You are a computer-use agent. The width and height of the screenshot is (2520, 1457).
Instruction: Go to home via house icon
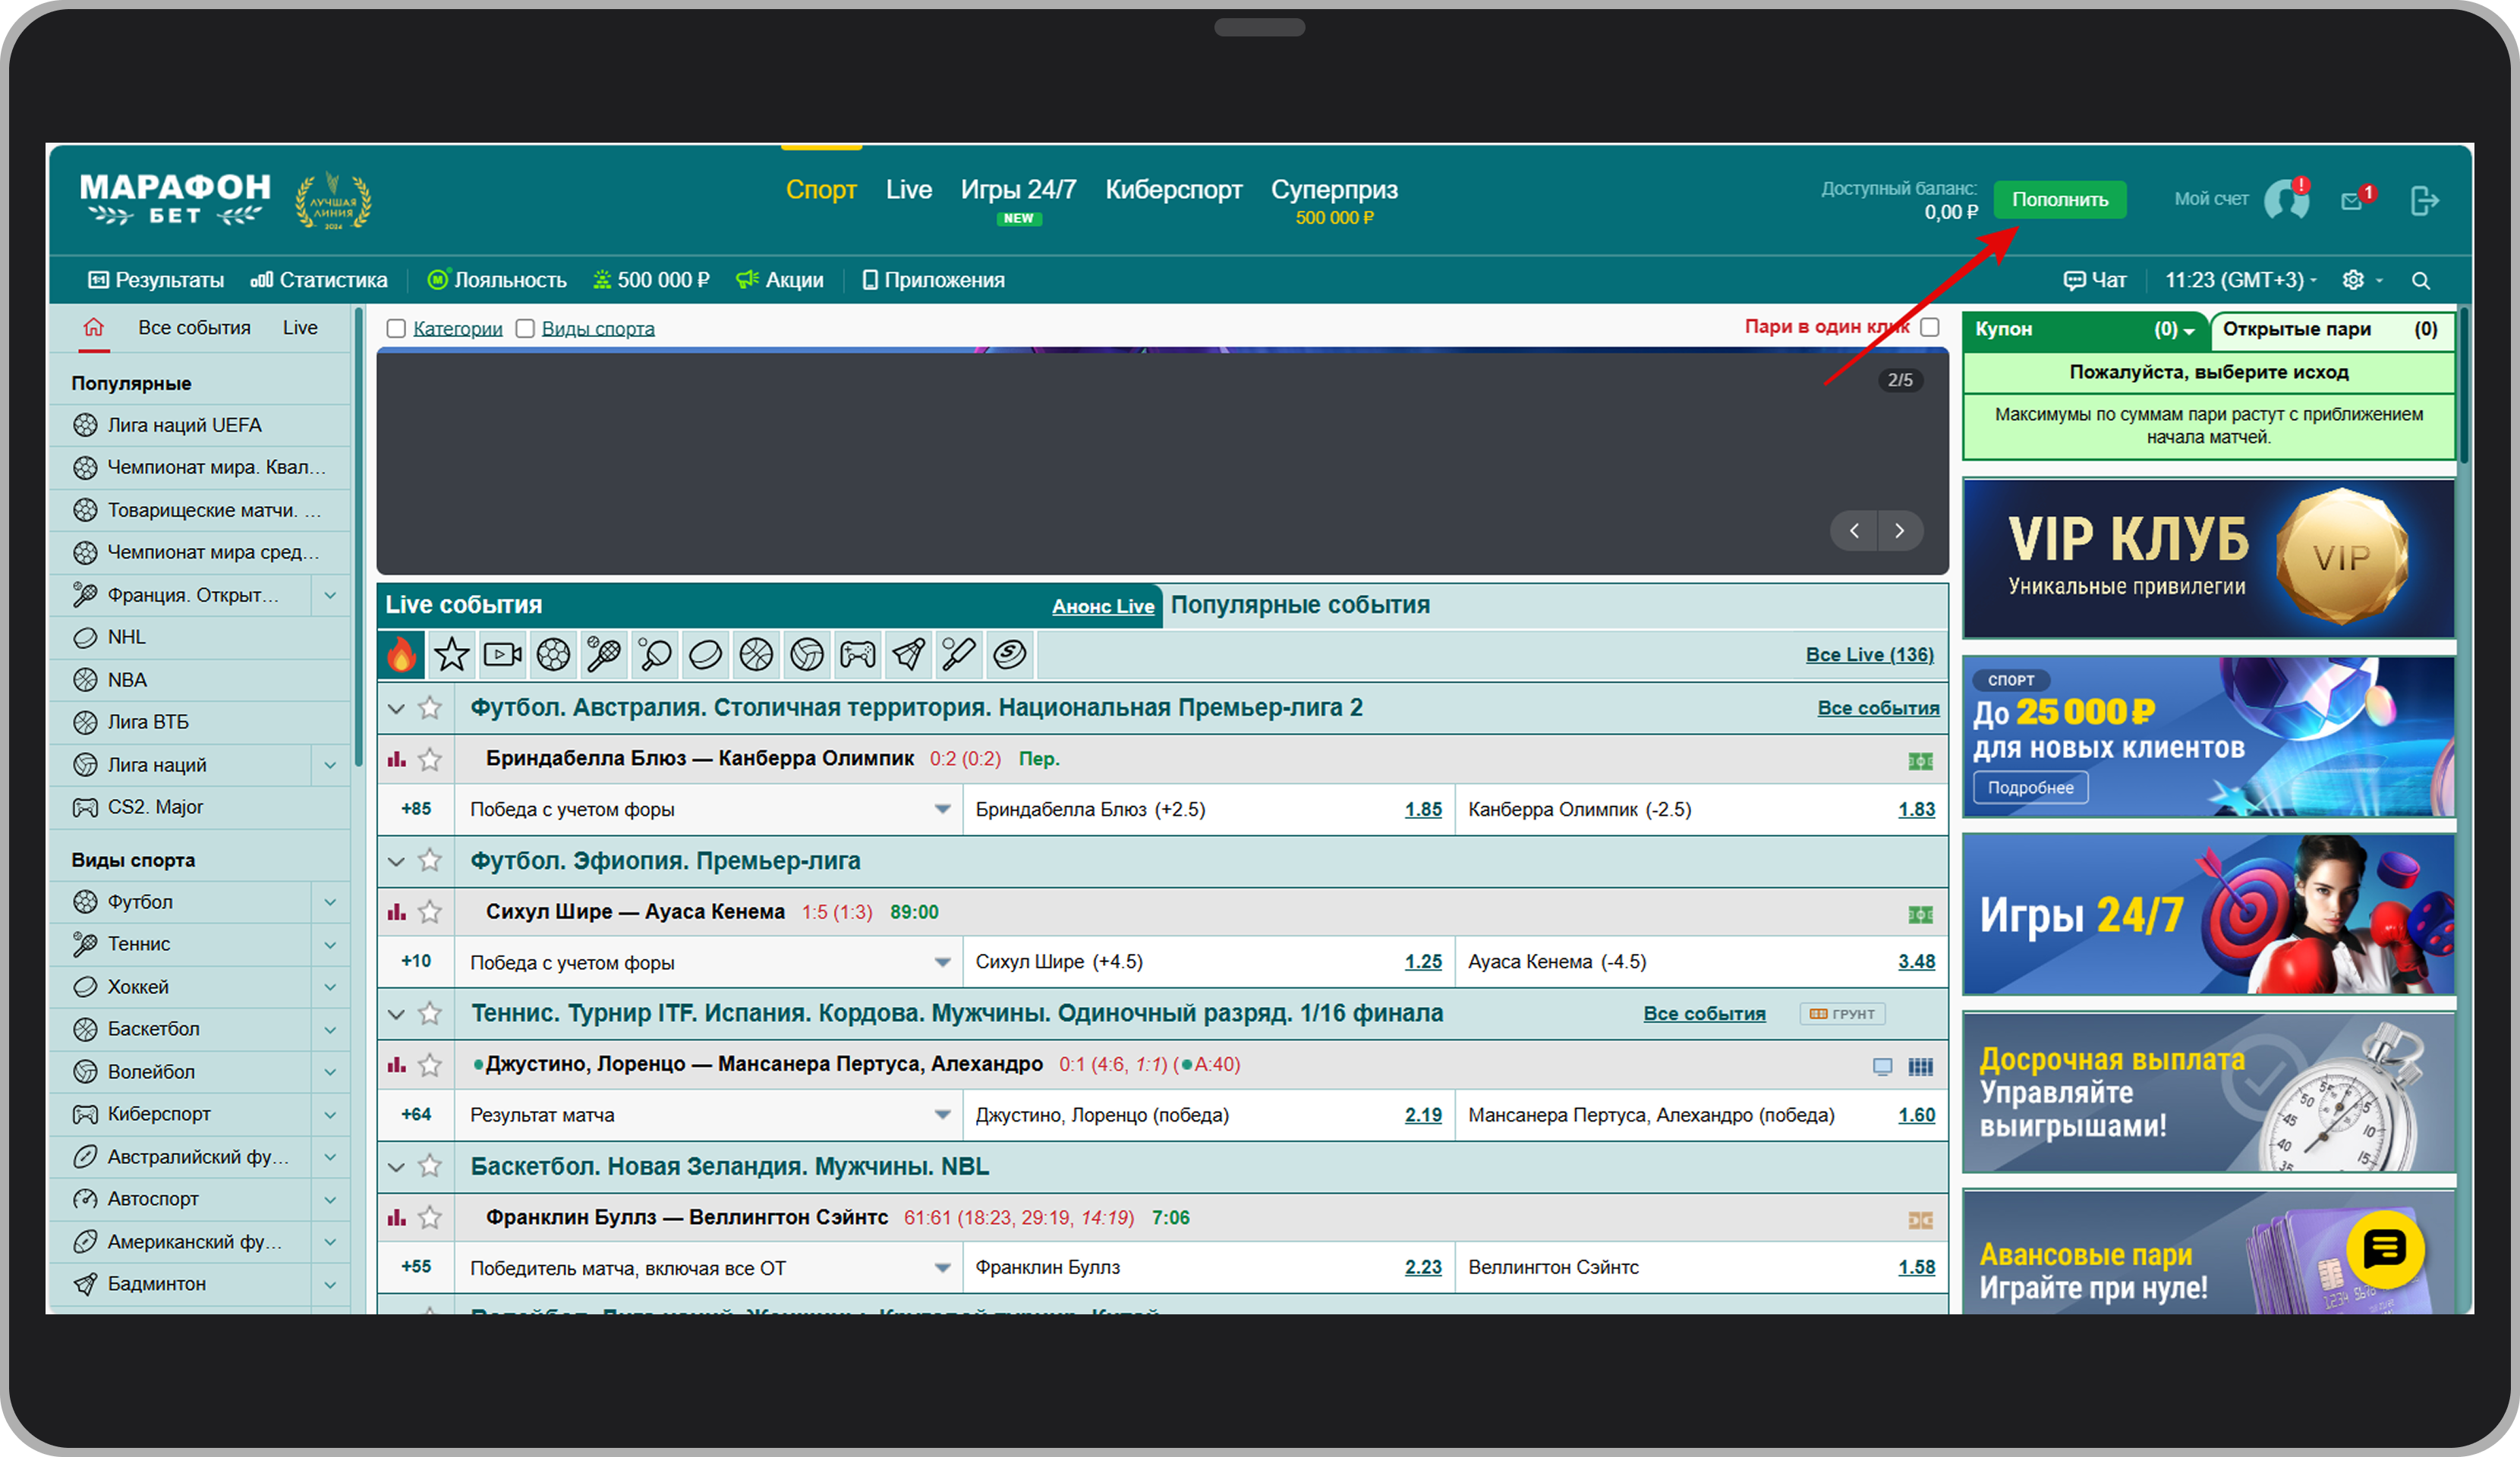pyautogui.click(x=93, y=327)
